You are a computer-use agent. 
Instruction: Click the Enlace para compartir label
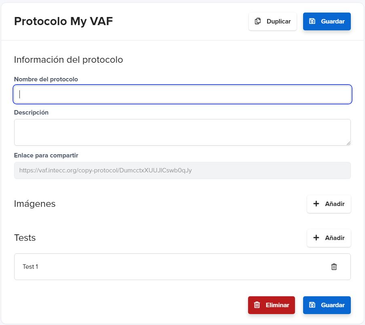click(46, 155)
